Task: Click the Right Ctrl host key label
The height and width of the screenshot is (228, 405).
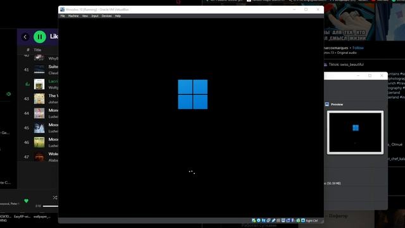Action: point(312,221)
